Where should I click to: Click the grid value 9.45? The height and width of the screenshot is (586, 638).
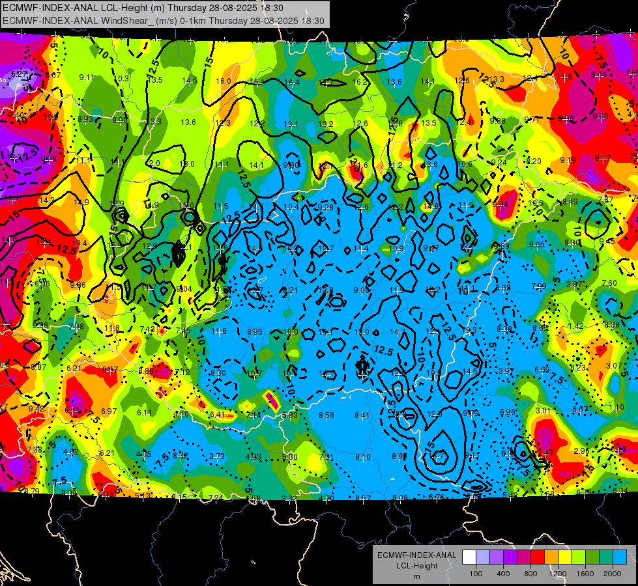(x=607, y=242)
